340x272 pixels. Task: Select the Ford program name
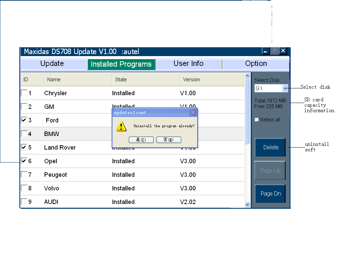[x=52, y=120]
